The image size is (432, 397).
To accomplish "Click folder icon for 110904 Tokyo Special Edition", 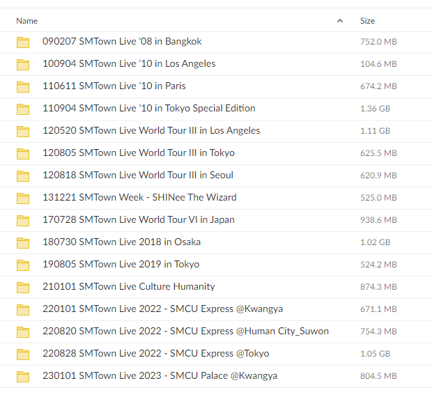I will [23, 109].
